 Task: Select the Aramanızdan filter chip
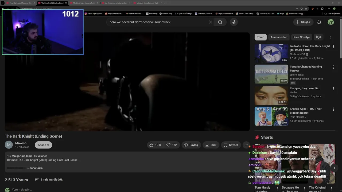click(x=279, y=37)
